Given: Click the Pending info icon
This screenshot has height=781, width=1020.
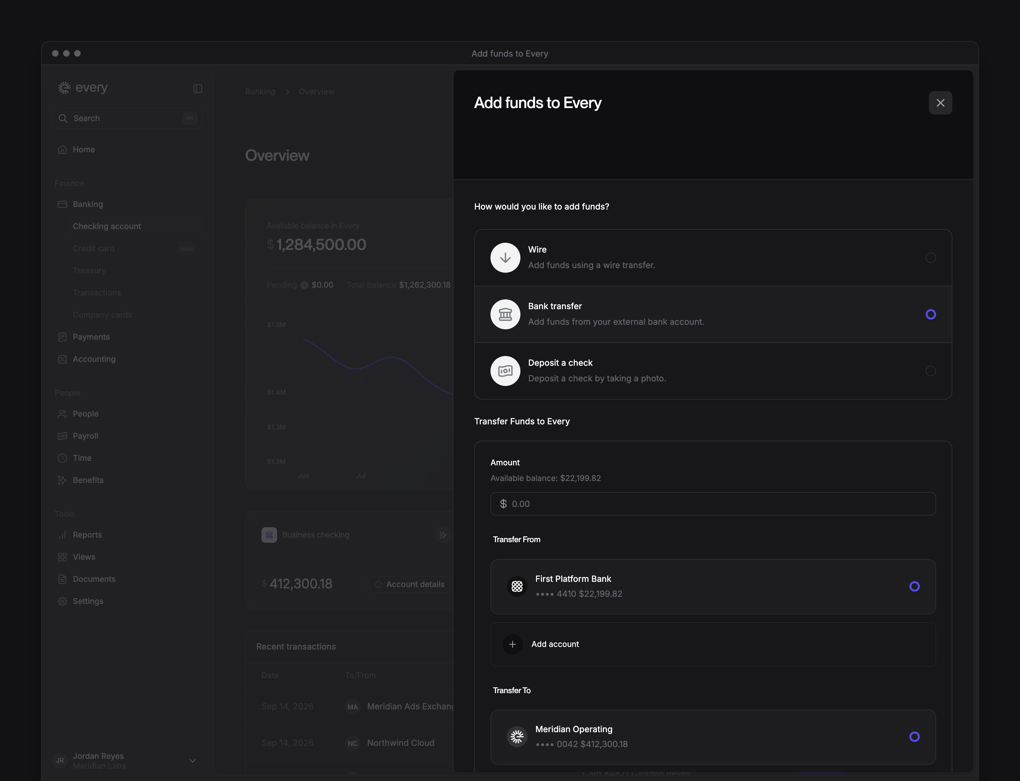Looking at the screenshot, I should (304, 285).
